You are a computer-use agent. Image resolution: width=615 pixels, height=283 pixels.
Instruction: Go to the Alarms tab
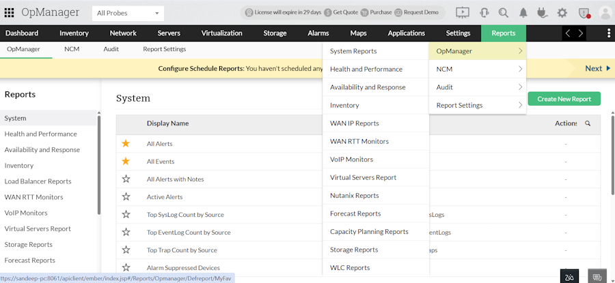pos(318,33)
